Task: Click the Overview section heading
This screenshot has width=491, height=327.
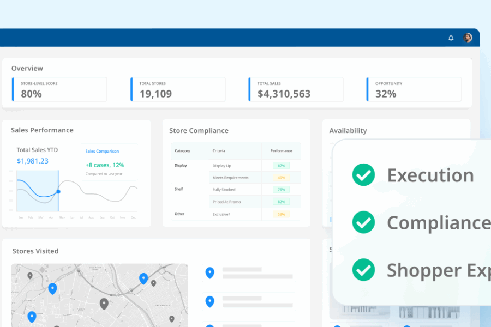Action: click(27, 68)
